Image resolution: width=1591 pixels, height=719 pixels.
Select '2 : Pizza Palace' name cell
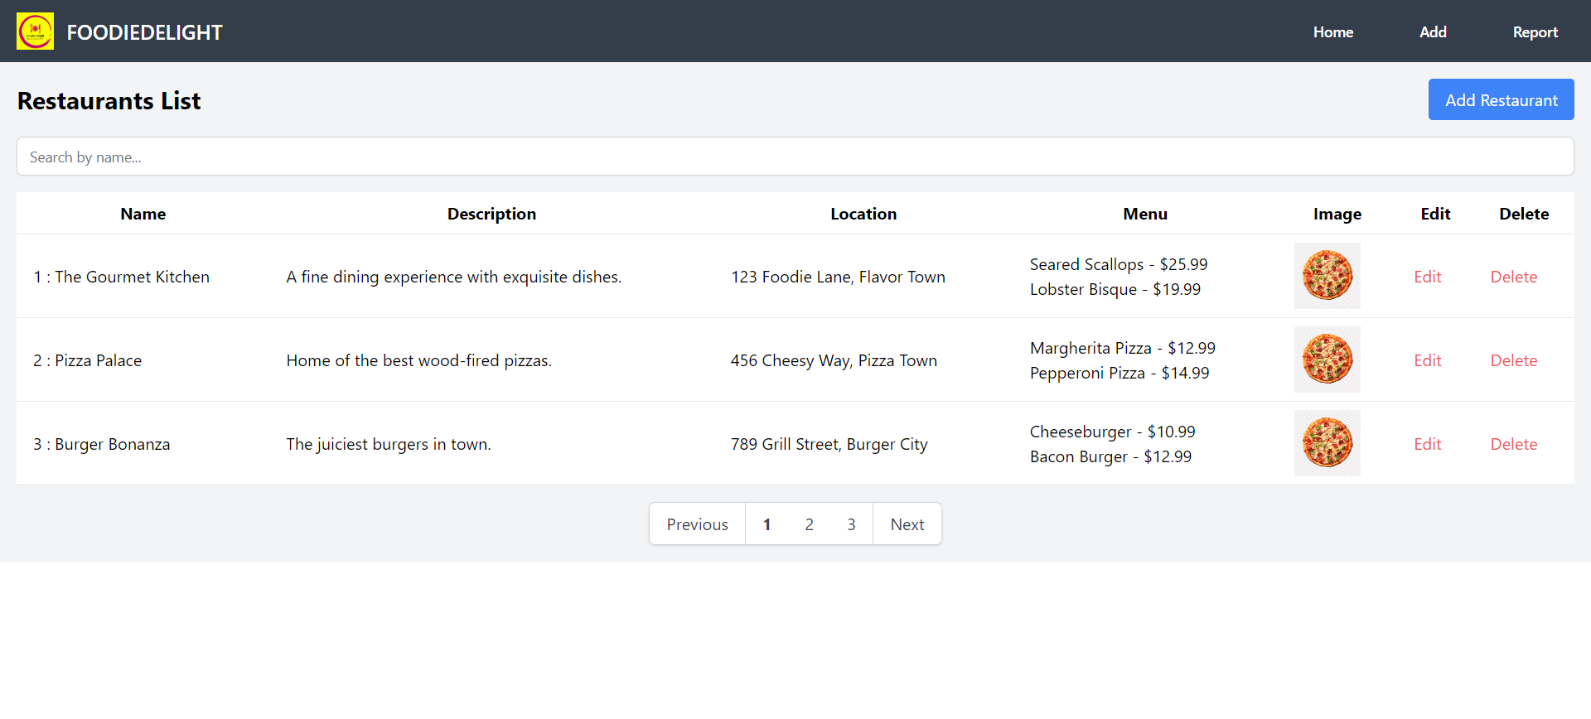pos(88,360)
